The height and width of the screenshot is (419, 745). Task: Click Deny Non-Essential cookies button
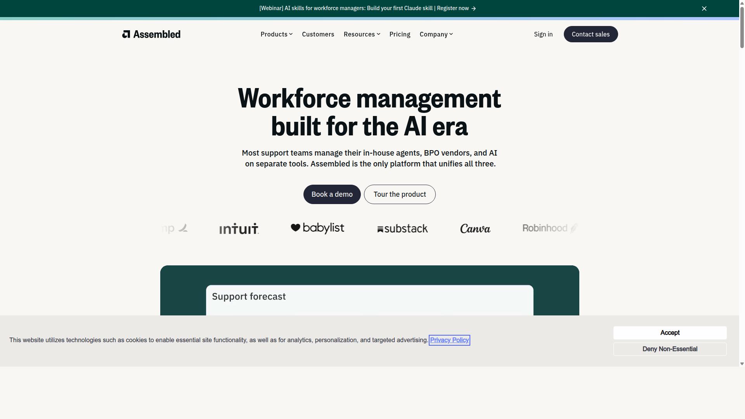coord(670,349)
